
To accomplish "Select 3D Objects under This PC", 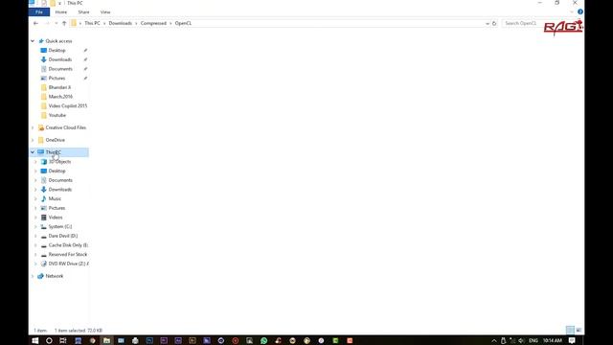I will [x=59, y=162].
